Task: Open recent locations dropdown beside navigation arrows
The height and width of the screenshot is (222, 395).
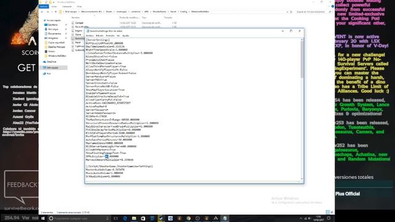Action: 52,12
